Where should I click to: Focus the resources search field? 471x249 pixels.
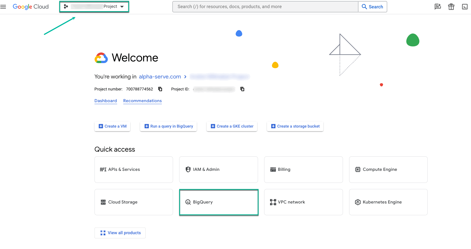(x=265, y=7)
